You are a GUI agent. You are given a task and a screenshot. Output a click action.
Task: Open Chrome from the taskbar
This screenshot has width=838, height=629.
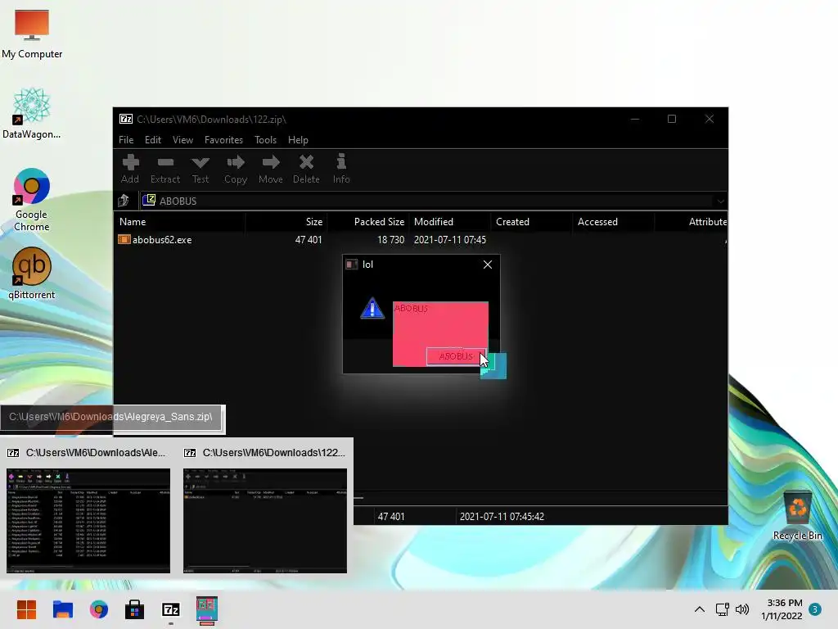pos(99,609)
